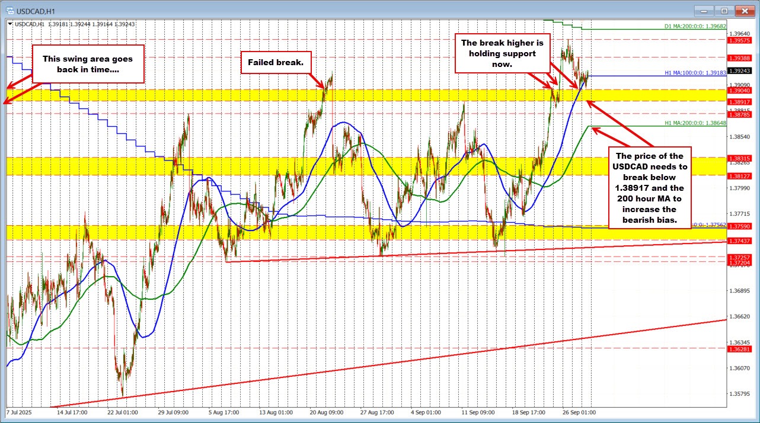Viewport: 760px width, 423px height.
Task: Click the 'Failed break.' annotation box
Action: [x=276, y=62]
